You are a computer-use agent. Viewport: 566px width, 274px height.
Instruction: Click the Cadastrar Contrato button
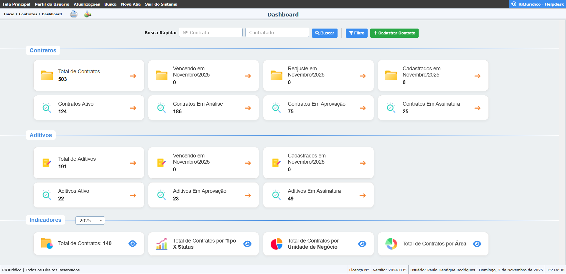394,33
